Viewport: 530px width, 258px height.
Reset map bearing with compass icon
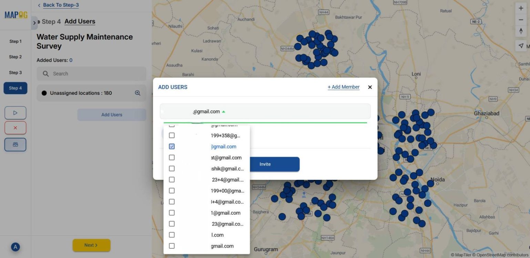pos(521,31)
